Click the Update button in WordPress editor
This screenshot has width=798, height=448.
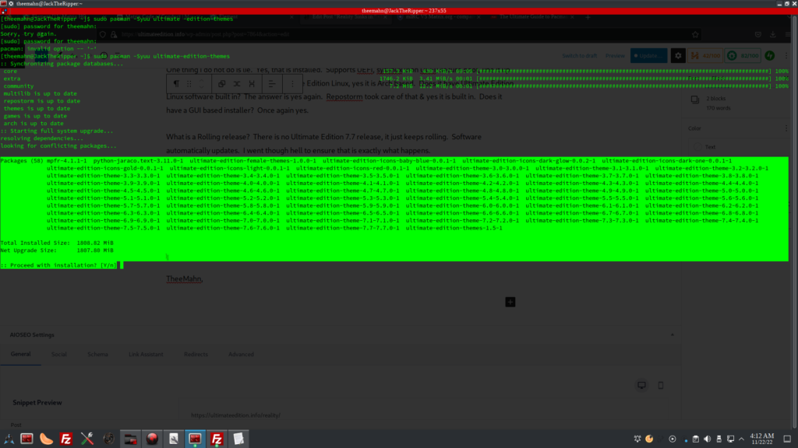pos(649,56)
